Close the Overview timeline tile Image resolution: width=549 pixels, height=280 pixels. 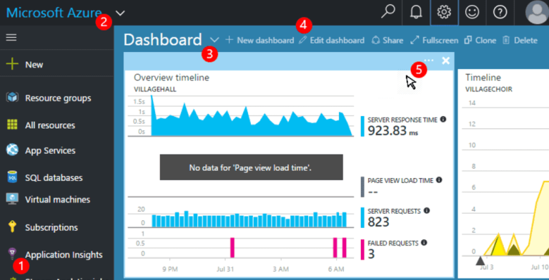click(x=446, y=61)
